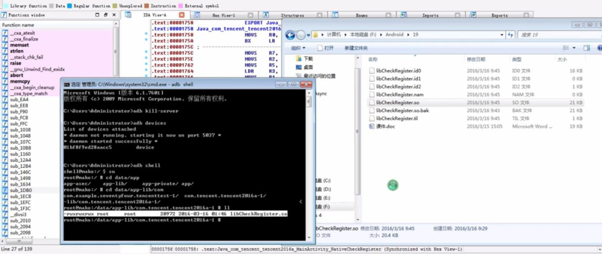Click the function icon beside sub_1DB0

point(5,190)
